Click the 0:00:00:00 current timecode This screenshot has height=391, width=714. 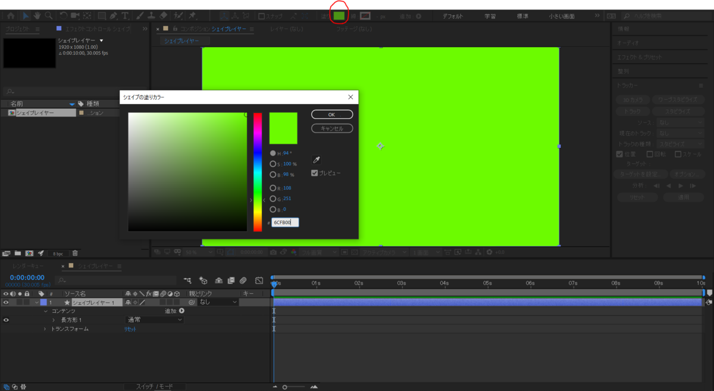tap(27, 278)
